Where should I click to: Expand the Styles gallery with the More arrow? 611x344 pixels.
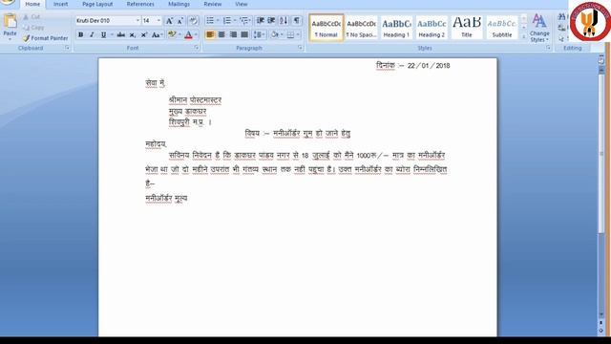(524, 36)
